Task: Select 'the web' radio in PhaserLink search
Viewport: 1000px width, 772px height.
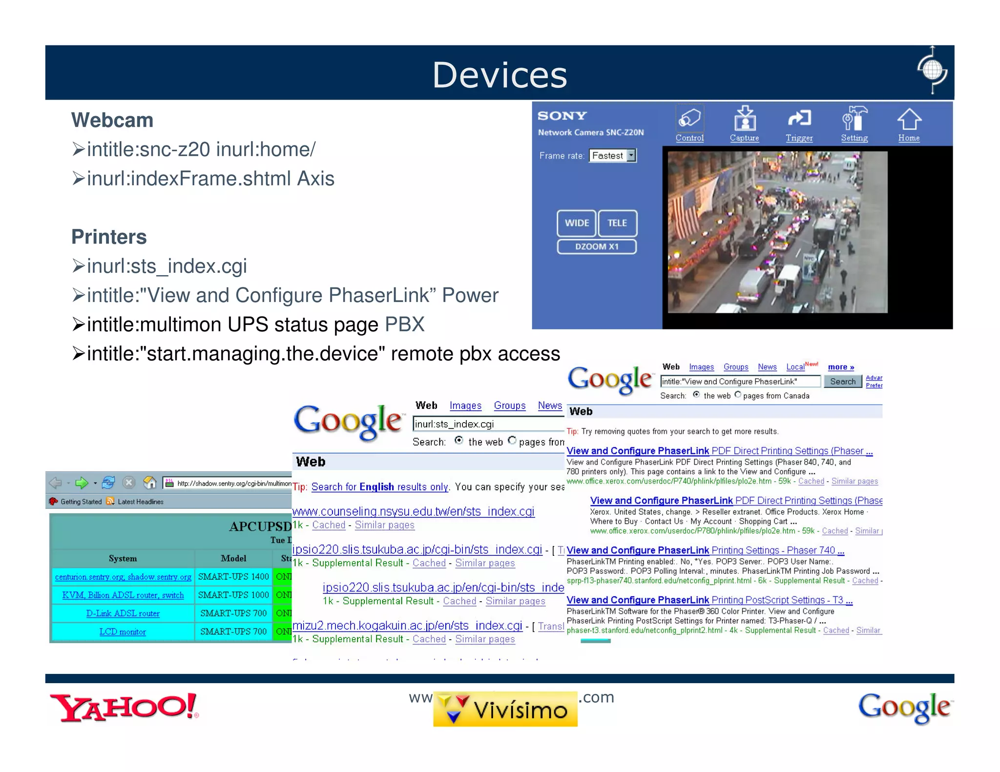Action: click(696, 394)
